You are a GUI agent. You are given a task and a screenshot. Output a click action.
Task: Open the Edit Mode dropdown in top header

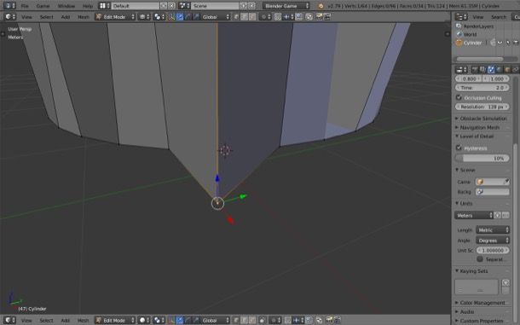coord(115,16)
